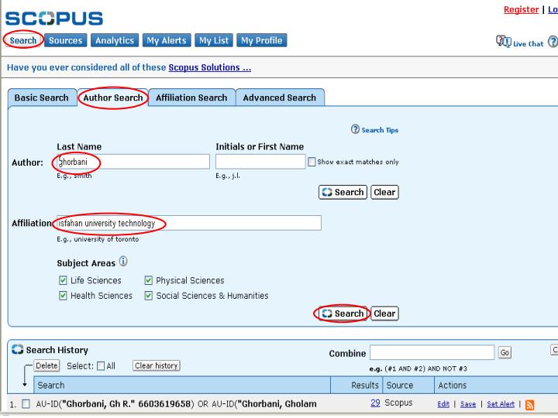Click the Go button next to Combine

505,353
